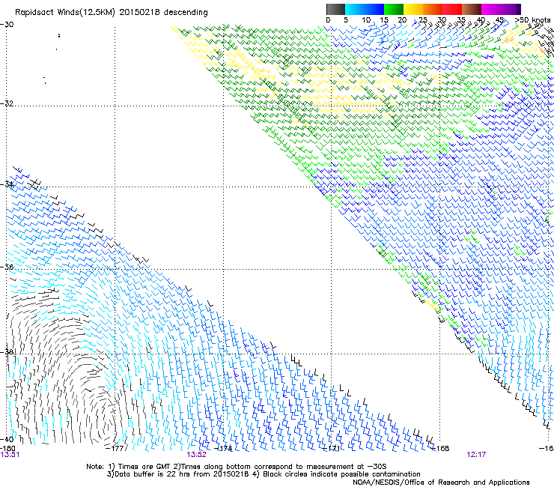Click the plot title 'Rapidscat Winds(12.5KM) 20150218 descending'

point(112,13)
